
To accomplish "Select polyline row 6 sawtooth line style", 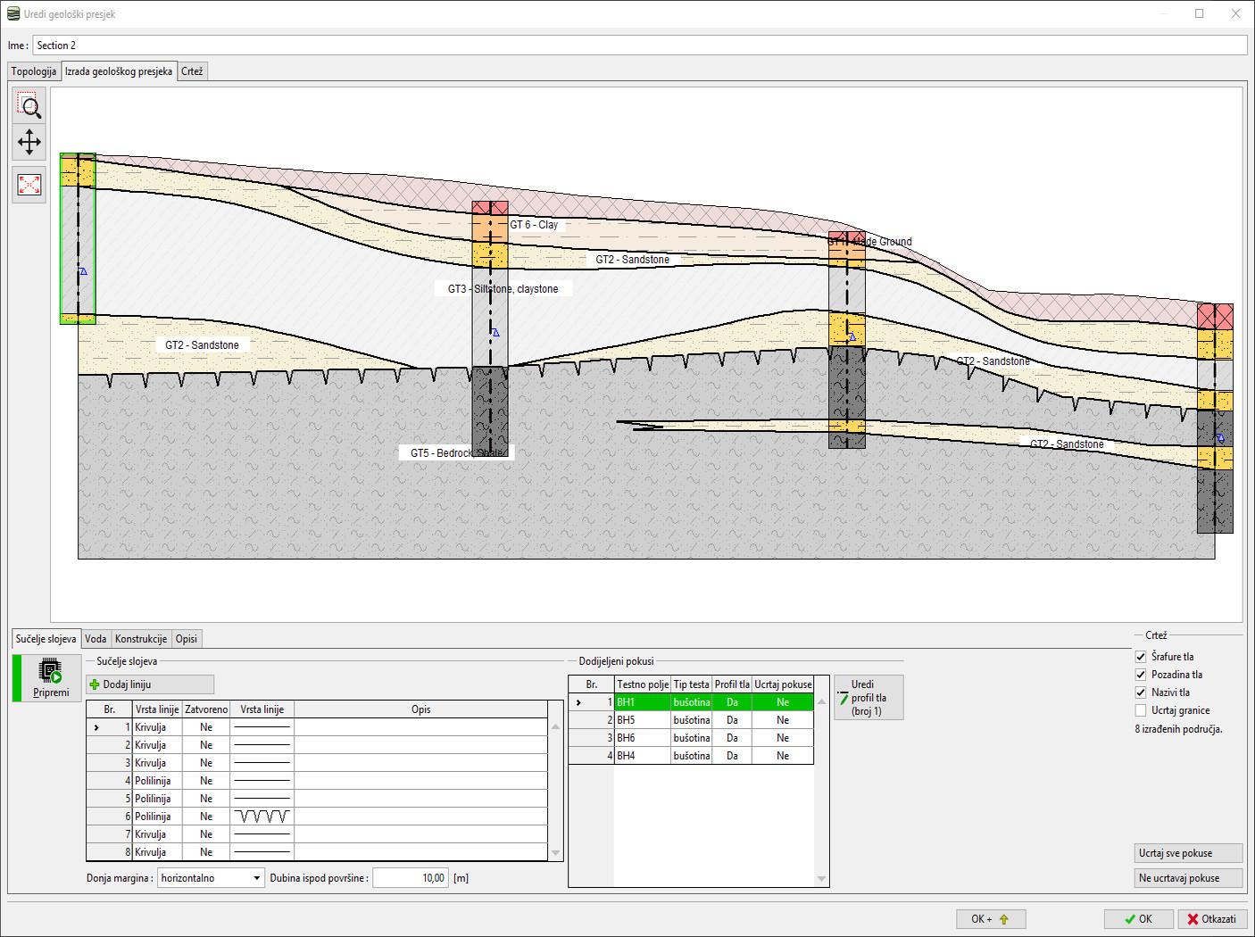I will [262, 817].
